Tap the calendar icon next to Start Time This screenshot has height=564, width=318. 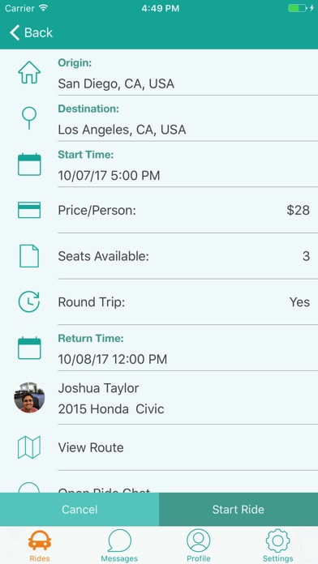click(29, 164)
